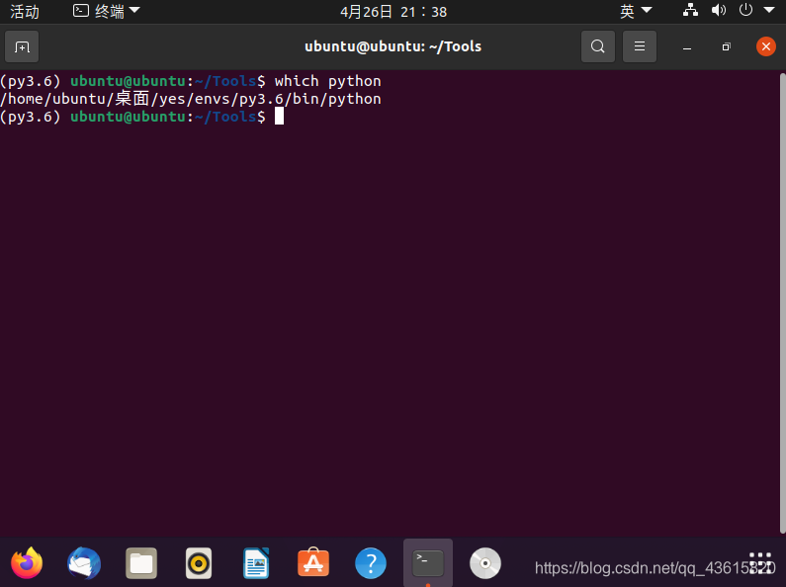The width and height of the screenshot is (786, 587).
Task: Click the window title ubuntu@ubuntu: ~/Tools
Action: [393, 46]
